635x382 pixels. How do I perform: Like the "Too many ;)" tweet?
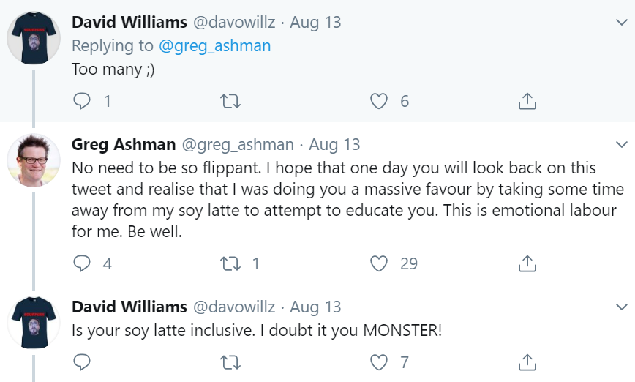pyautogui.click(x=378, y=101)
